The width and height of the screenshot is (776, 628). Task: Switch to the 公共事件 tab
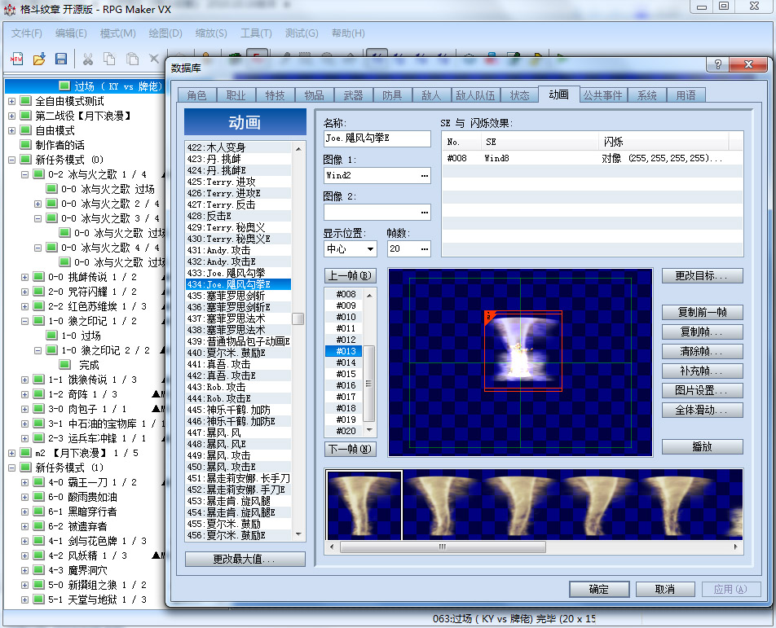[602, 95]
